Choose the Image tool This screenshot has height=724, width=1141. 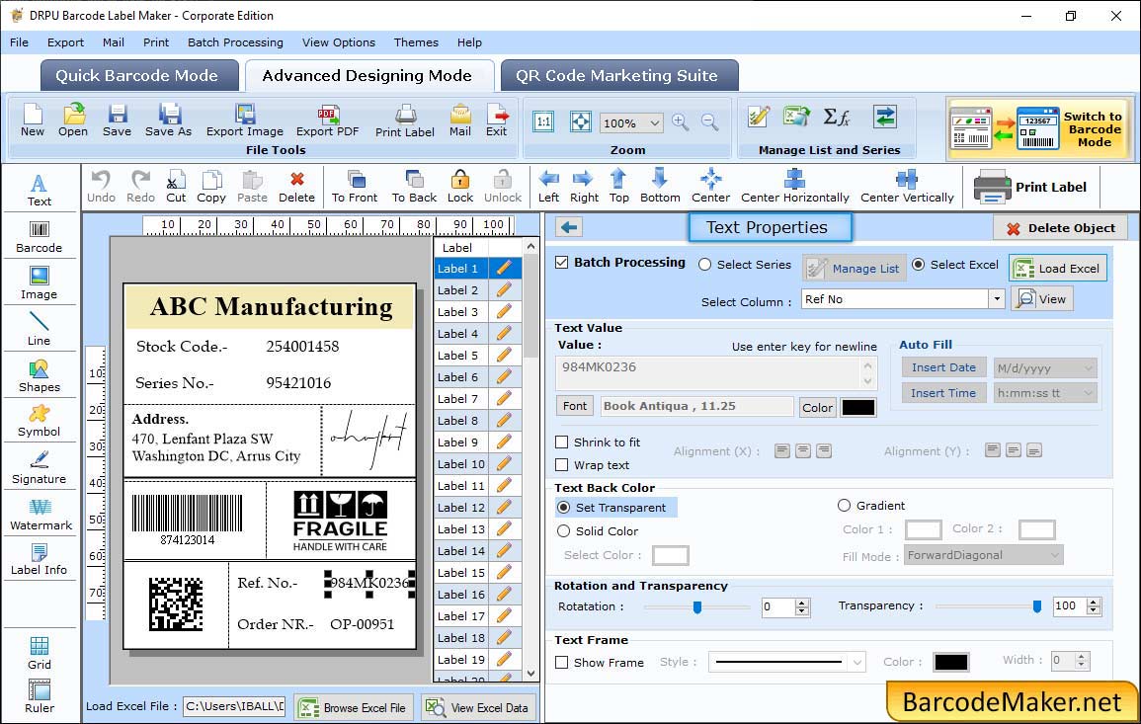coord(40,283)
